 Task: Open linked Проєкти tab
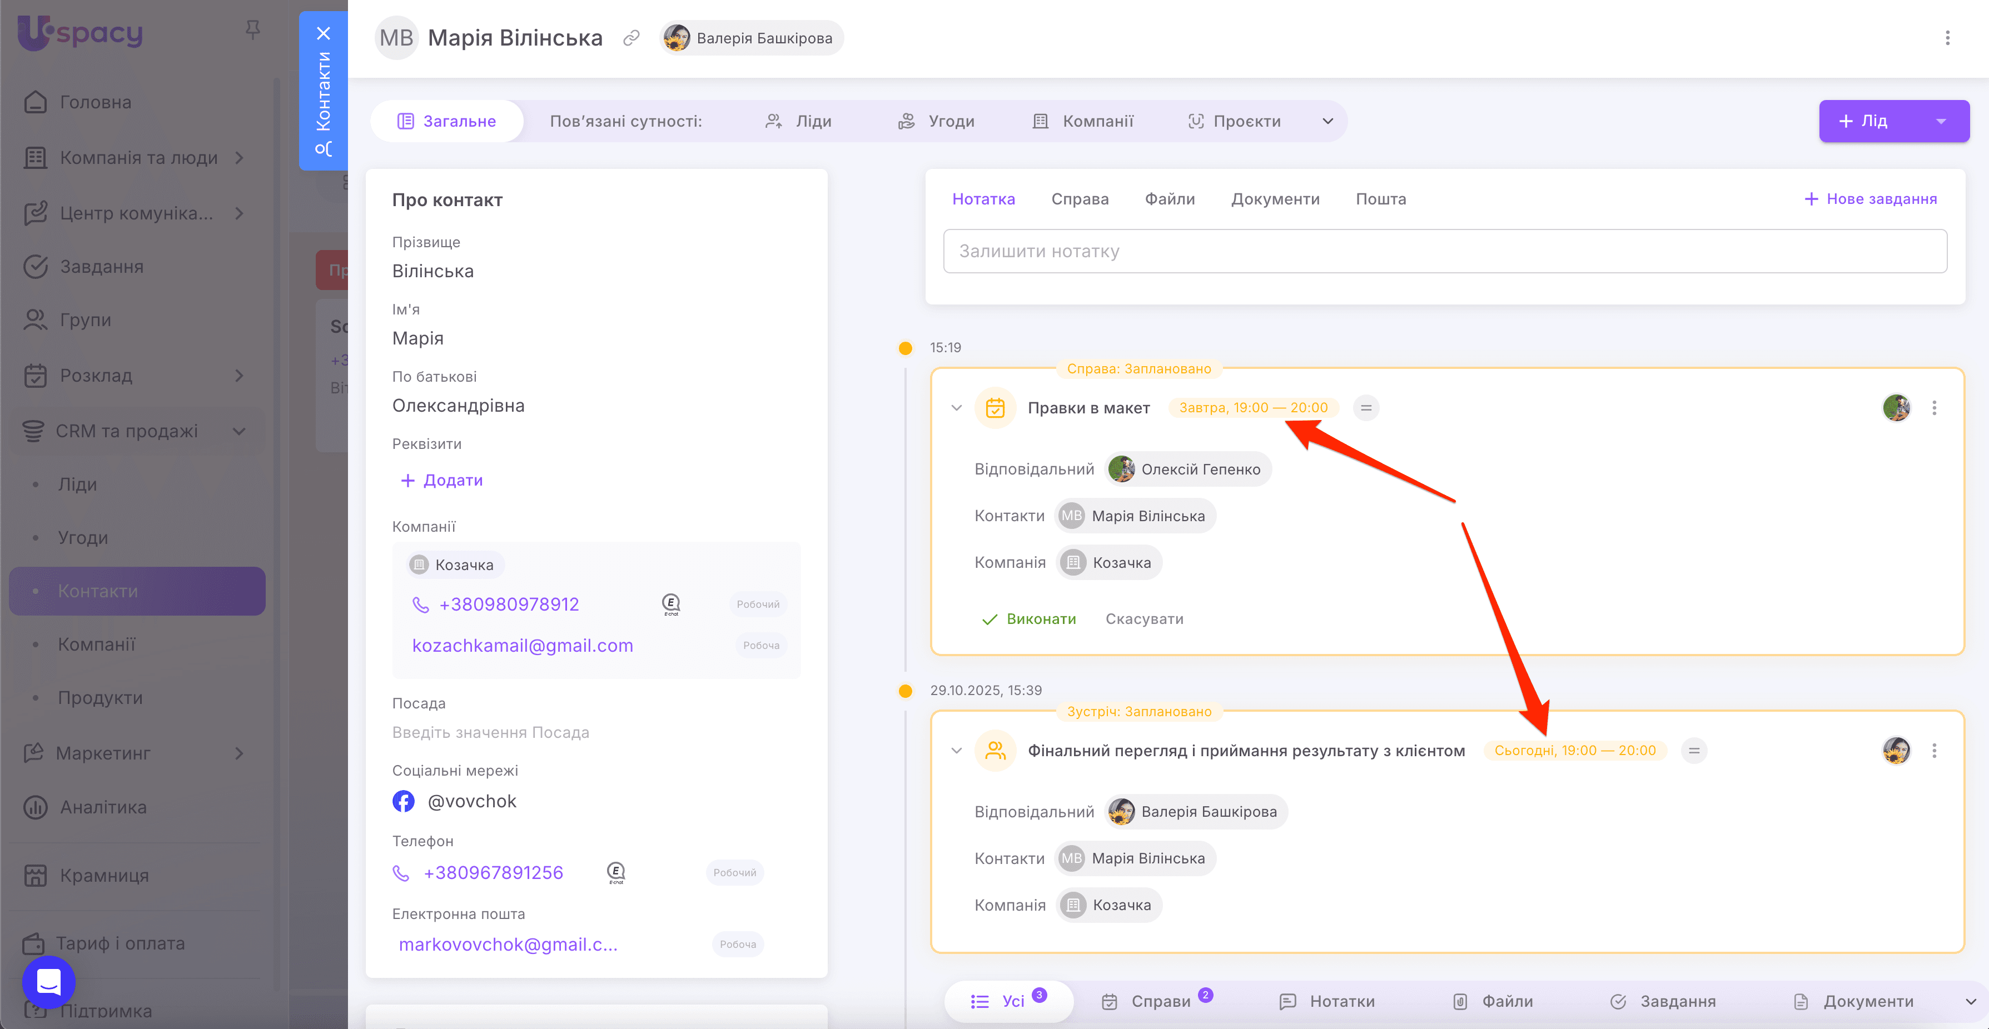(x=1234, y=121)
